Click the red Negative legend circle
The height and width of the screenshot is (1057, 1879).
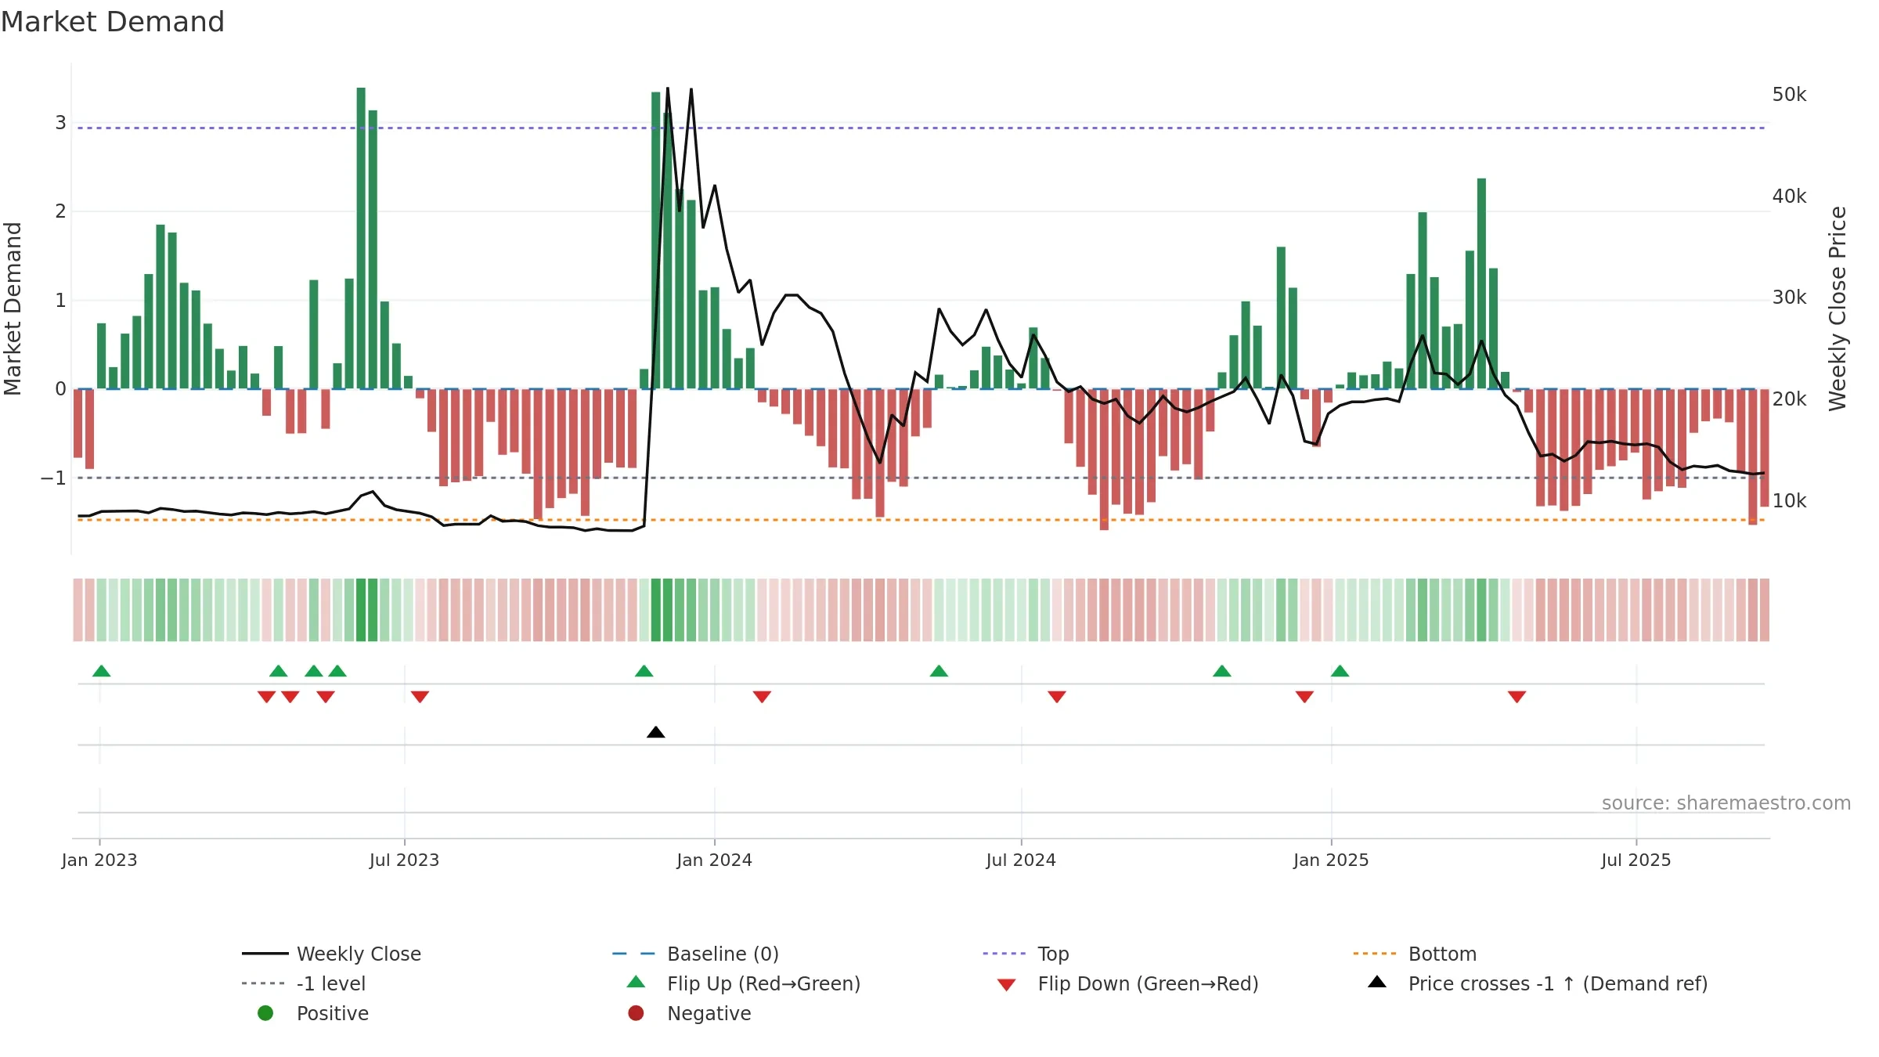click(x=636, y=1013)
